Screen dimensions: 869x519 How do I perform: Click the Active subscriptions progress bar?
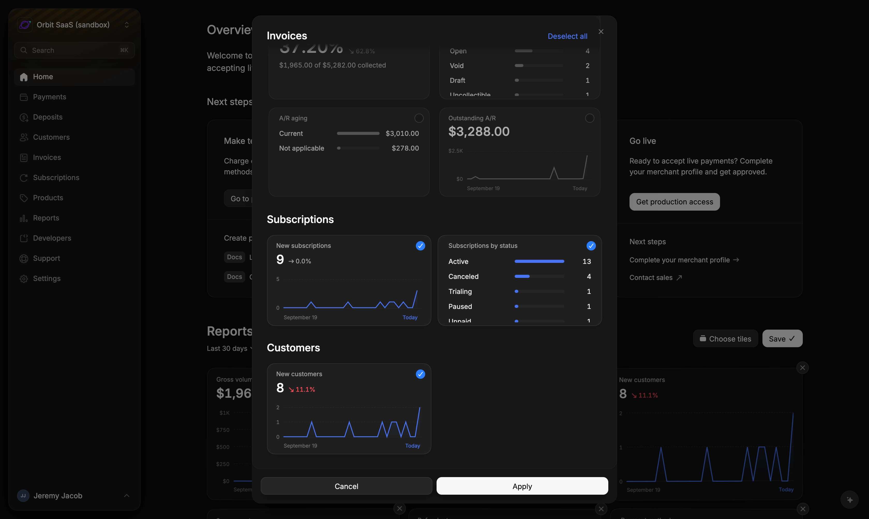(x=539, y=261)
